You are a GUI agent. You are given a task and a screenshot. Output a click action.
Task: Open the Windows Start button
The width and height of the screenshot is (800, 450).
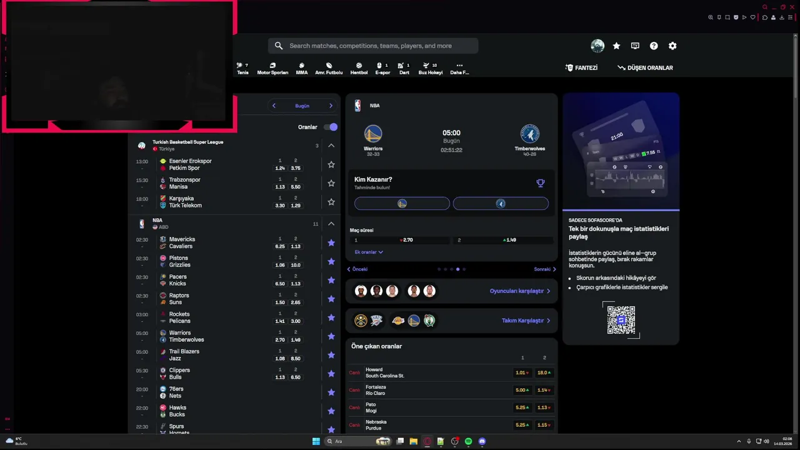(316, 441)
